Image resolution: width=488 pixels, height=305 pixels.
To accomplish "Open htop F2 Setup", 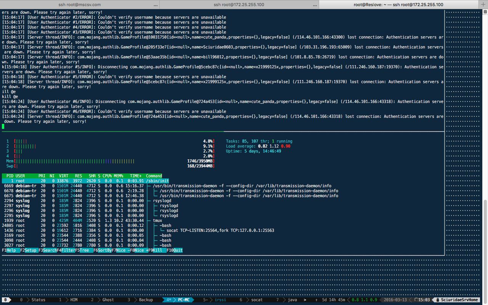I will (29, 250).
